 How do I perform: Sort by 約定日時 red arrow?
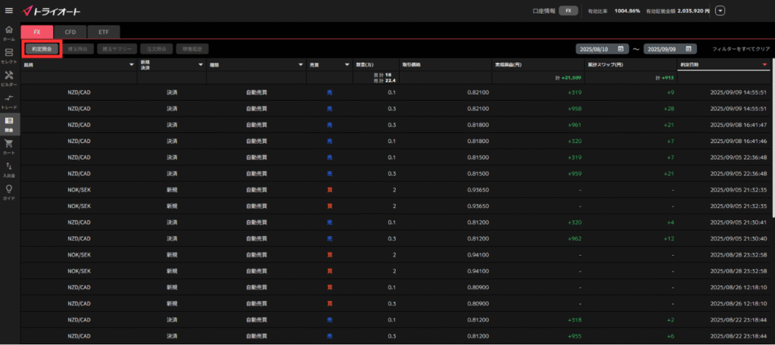[764, 65]
